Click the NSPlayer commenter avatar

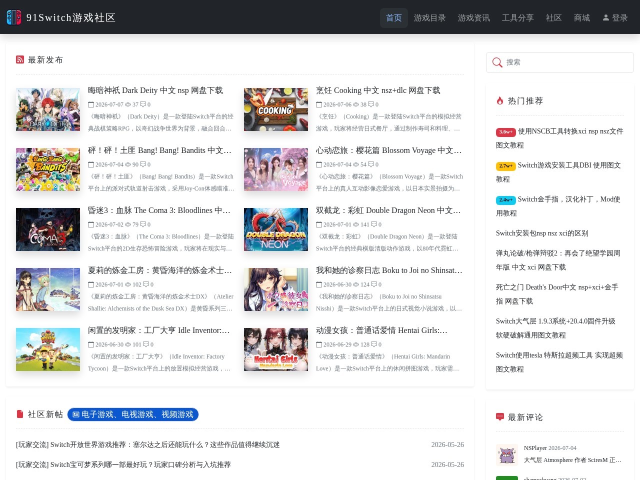pyautogui.click(x=507, y=455)
